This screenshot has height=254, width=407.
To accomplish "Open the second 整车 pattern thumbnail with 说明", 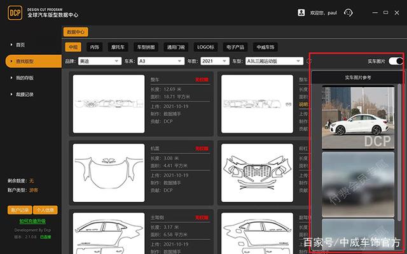I will point(257,104).
